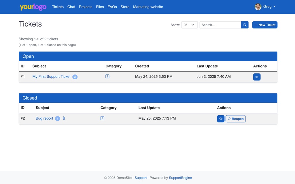Open the Tickets navigation menu item

[x=58, y=7]
